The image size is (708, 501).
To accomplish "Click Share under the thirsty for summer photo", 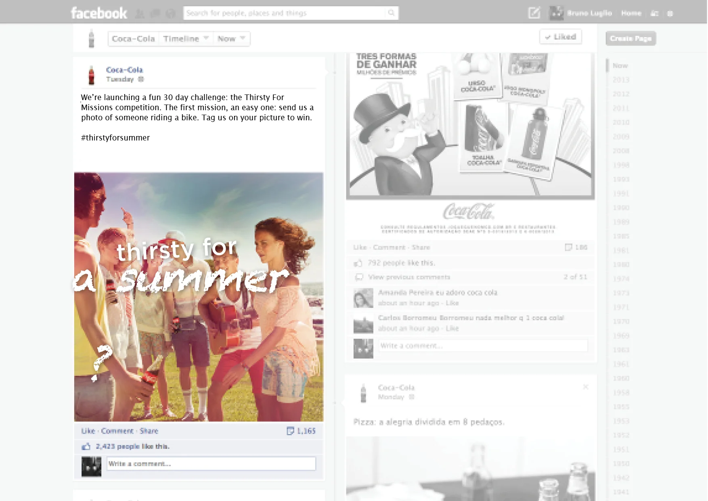I will 149,431.
